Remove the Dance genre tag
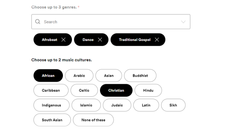Image resolution: width=230 pixels, height=135 pixels. pos(100,40)
